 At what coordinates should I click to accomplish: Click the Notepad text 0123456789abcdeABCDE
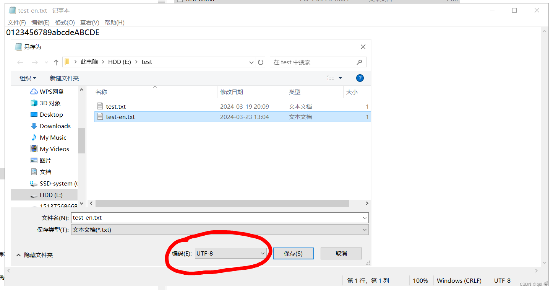click(53, 33)
